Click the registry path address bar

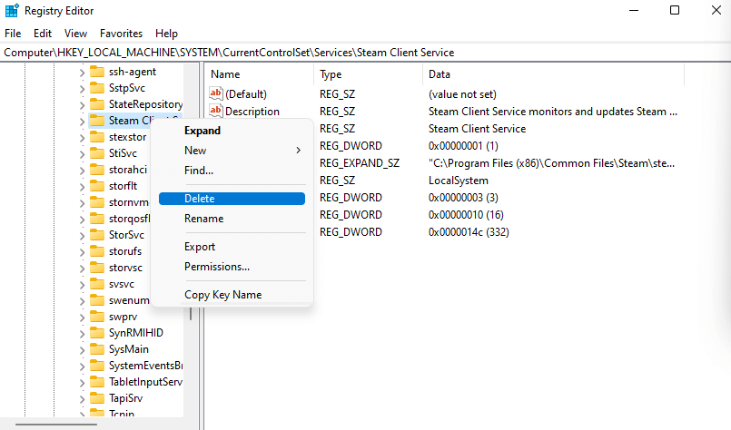tap(363, 53)
